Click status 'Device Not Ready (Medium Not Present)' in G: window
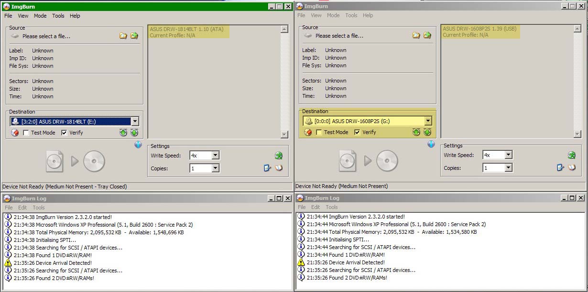Viewport: 588px width, 292px height. [x=342, y=186]
